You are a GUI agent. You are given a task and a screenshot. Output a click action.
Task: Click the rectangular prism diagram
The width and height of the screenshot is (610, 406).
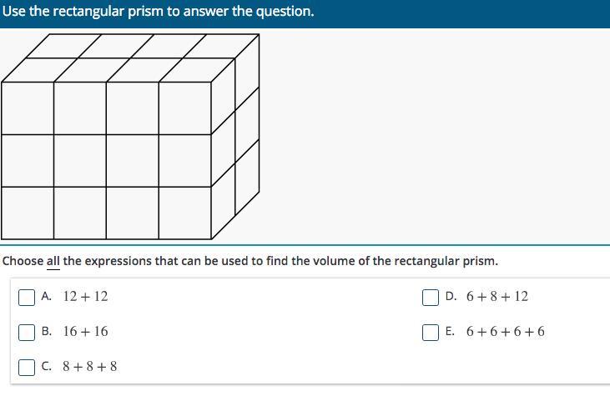tap(130, 138)
